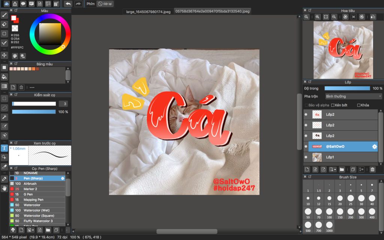Screen dimensions: 384x240
Task: Select the Gradient tool
Action: 4,86
